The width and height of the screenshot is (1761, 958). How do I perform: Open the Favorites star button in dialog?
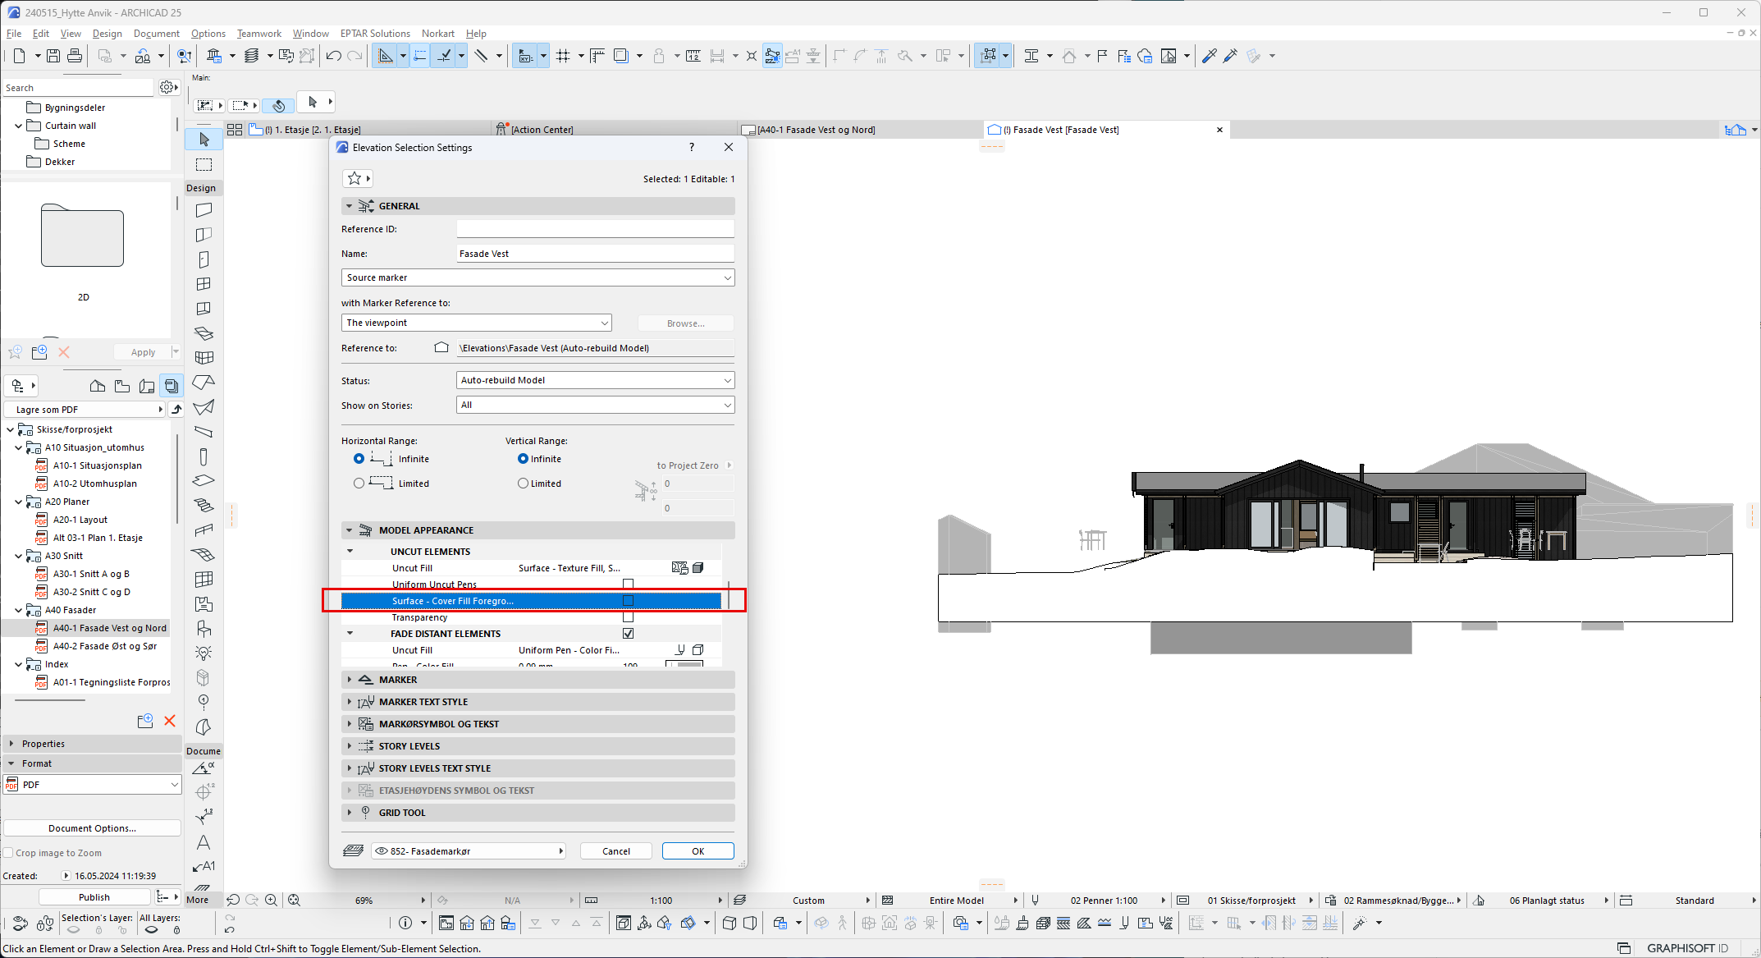[357, 178]
